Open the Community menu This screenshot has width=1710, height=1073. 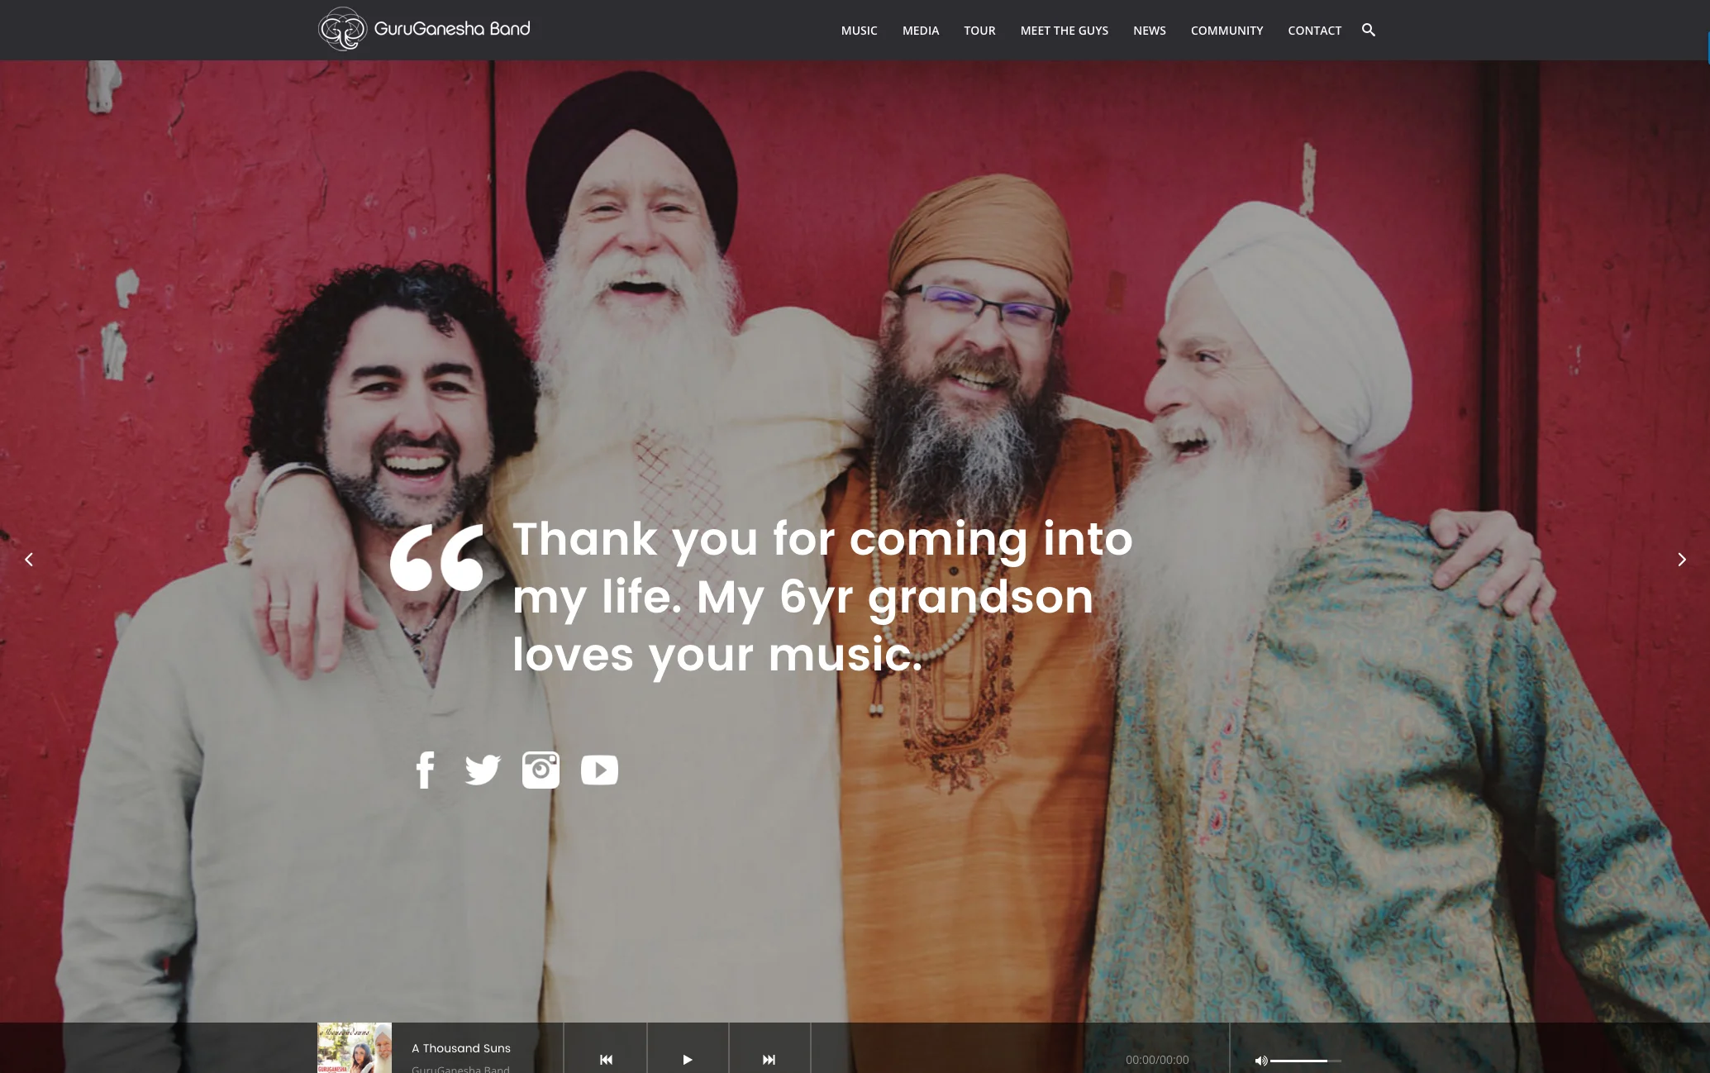pyautogui.click(x=1227, y=31)
